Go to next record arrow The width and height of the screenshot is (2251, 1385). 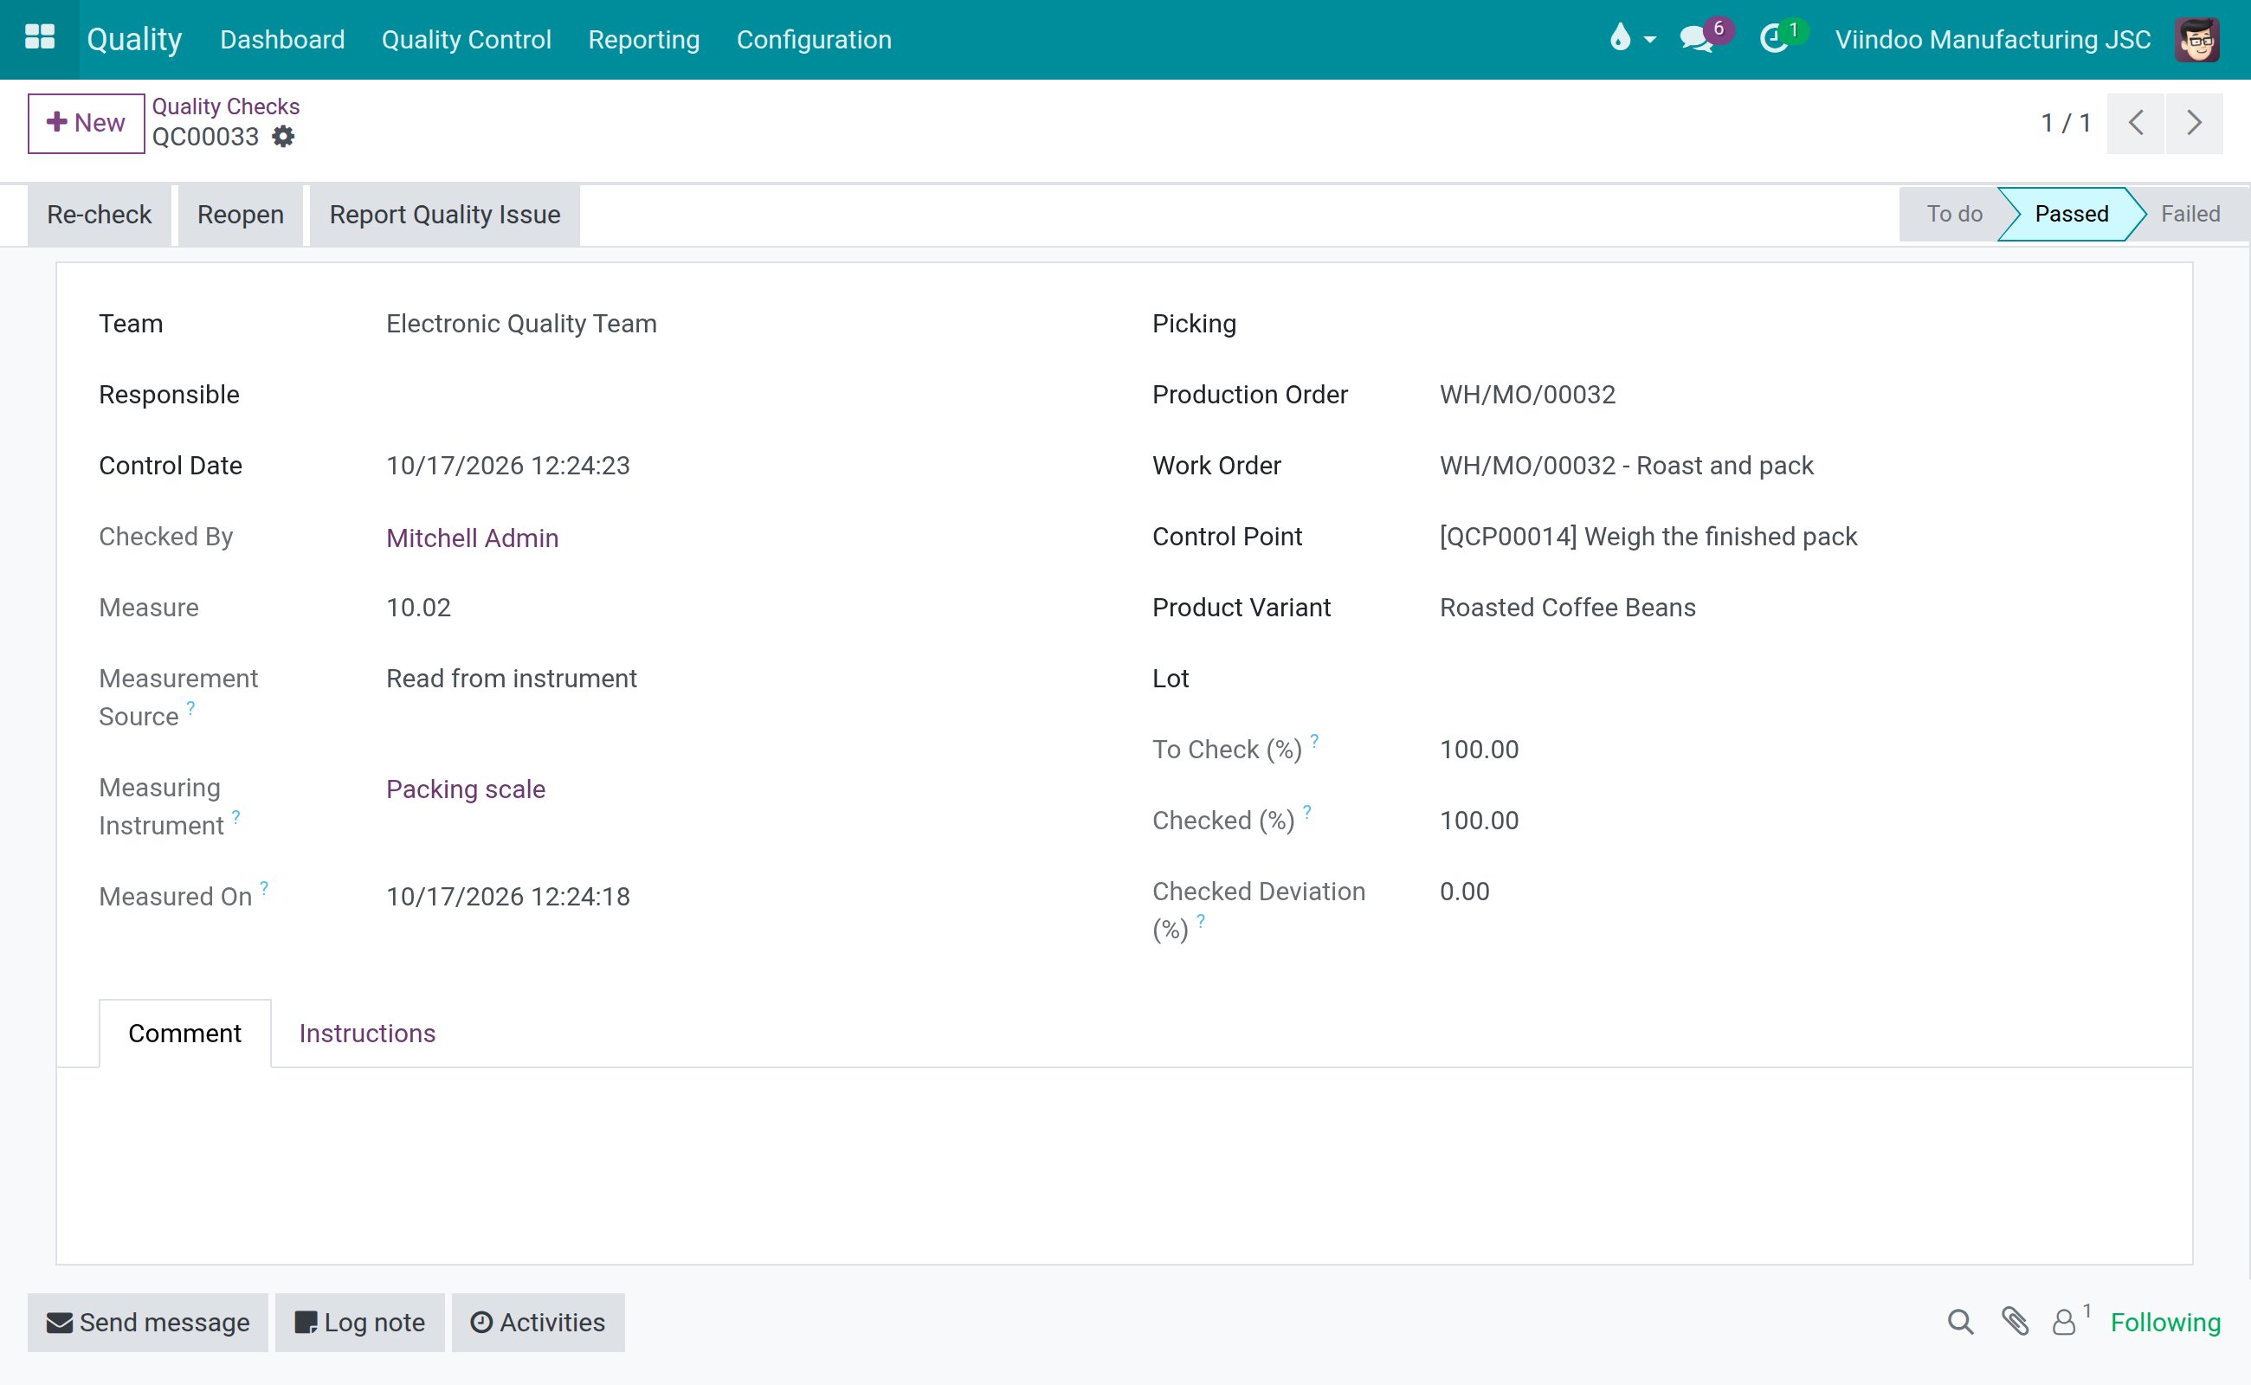(2194, 123)
